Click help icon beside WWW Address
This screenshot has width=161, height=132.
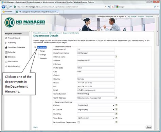pyautogui.click(x=116, y=98)
